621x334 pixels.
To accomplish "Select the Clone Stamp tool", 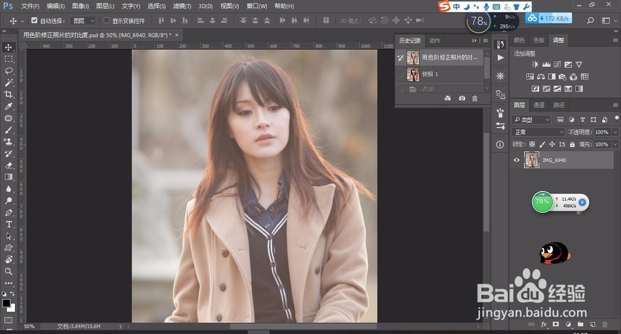I will coord(8,141).
